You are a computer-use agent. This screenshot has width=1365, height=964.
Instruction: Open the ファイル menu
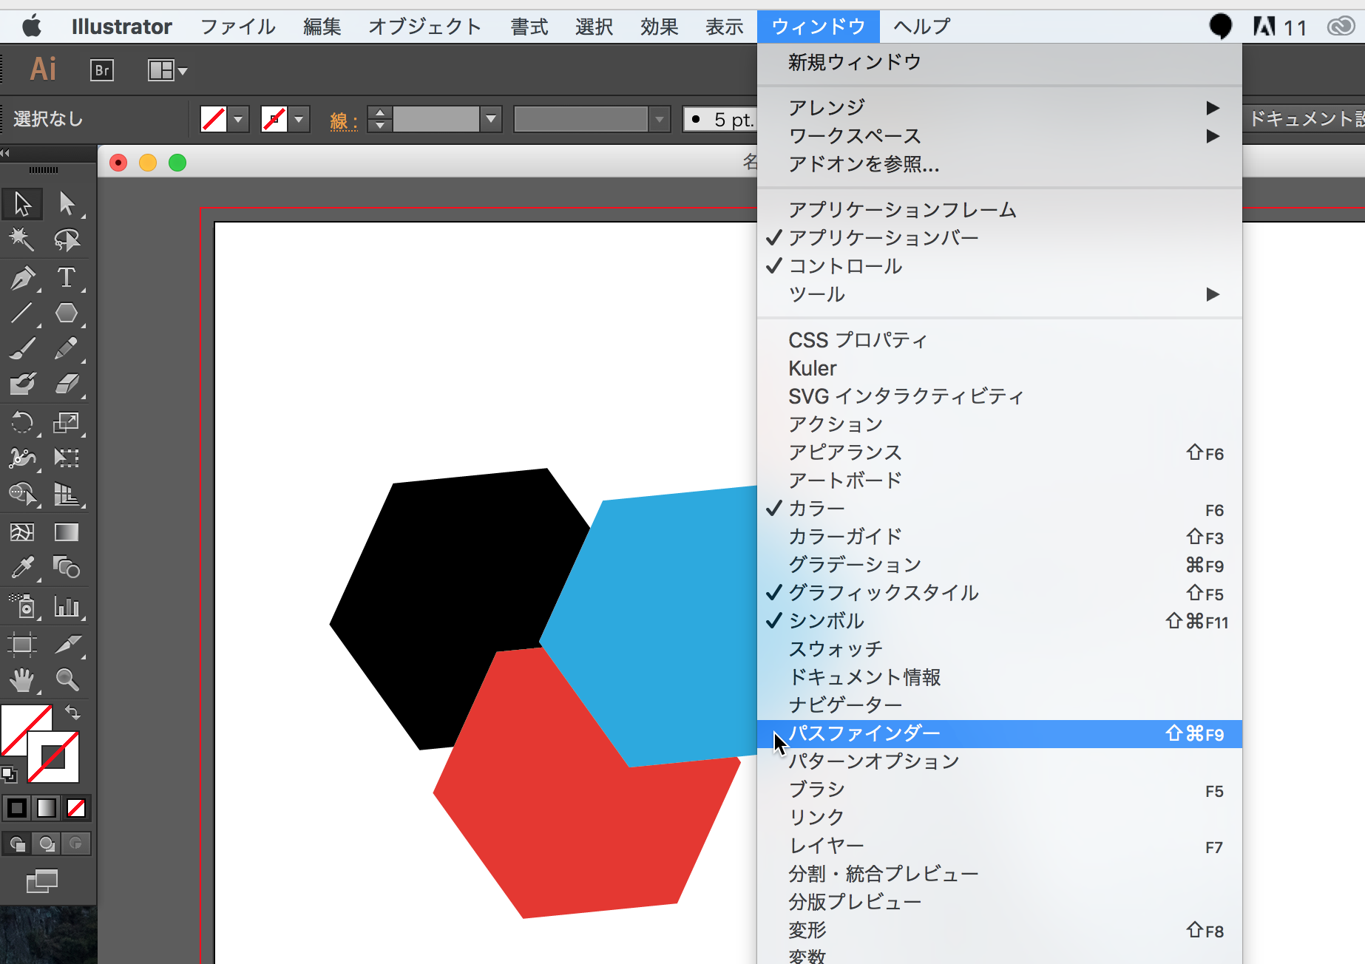click(x=237, y=27)
